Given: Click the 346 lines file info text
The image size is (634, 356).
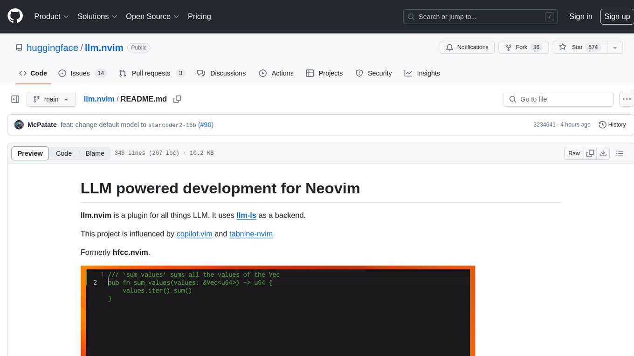Looking at the screenshot, I should coord(164,153).
